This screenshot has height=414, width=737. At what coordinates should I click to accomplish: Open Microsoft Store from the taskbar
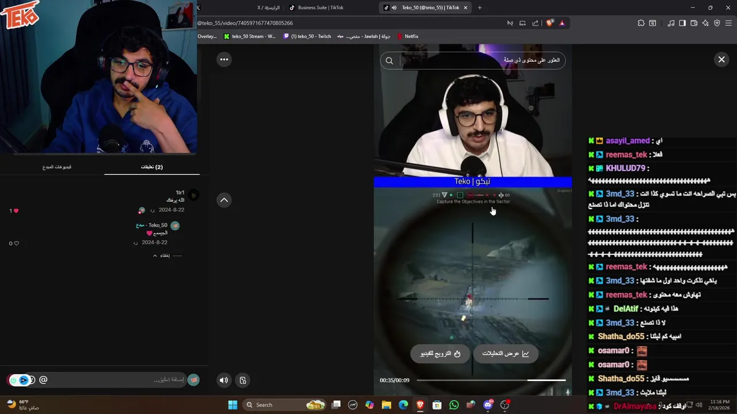437,405
